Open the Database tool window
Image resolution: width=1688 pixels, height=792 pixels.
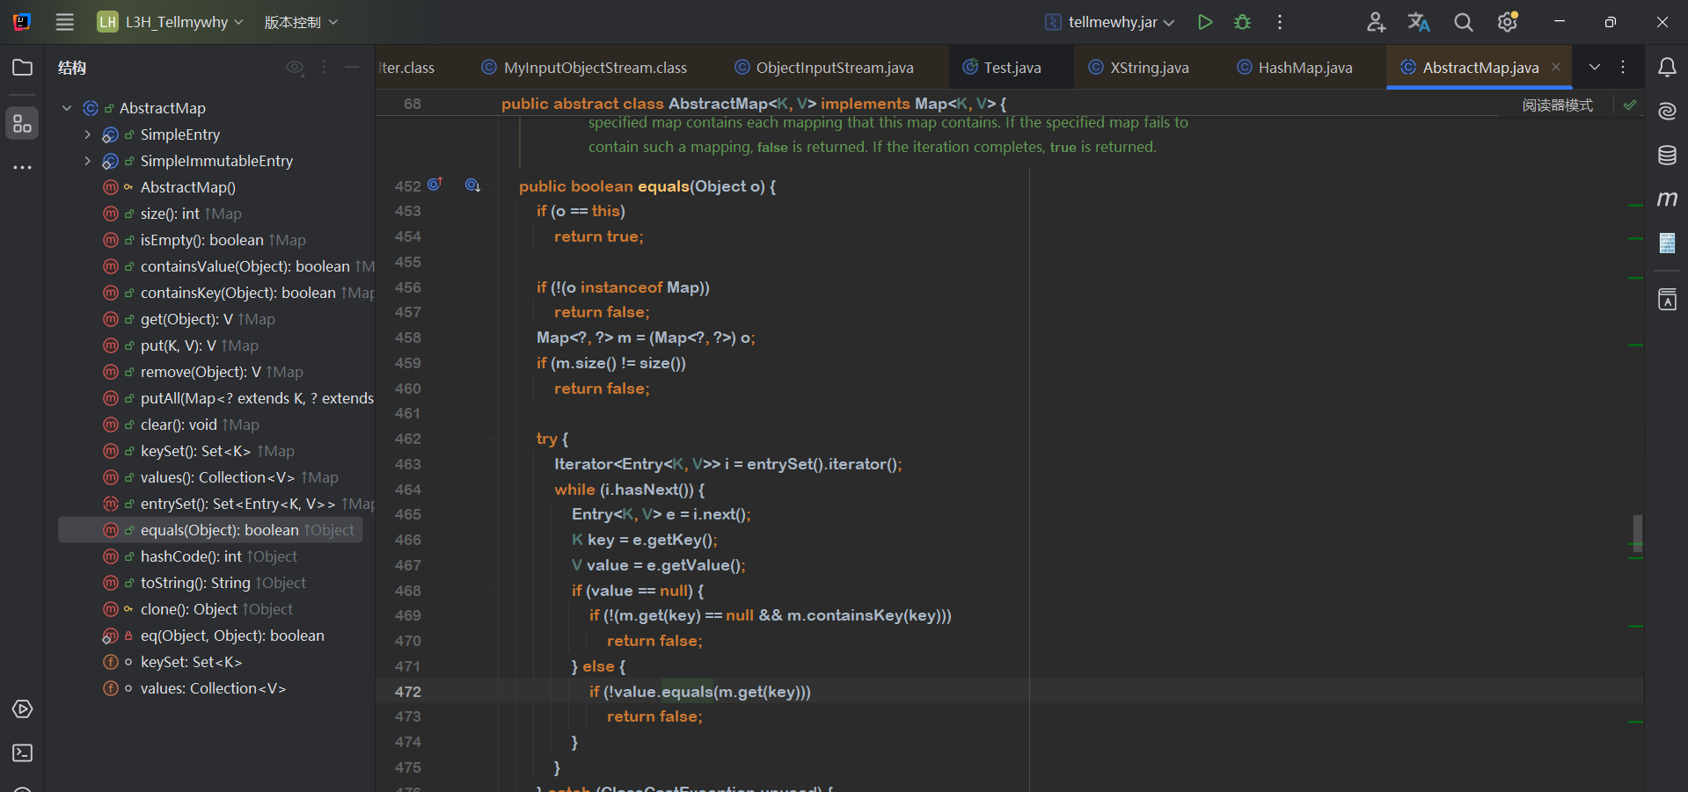point(1667,156)
